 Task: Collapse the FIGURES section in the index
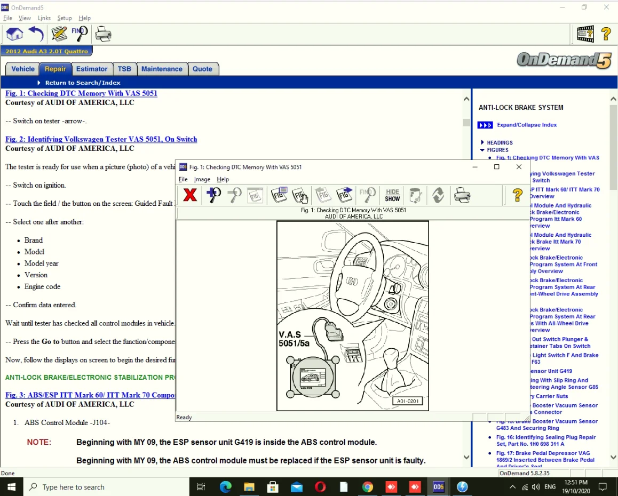[483, 150]
